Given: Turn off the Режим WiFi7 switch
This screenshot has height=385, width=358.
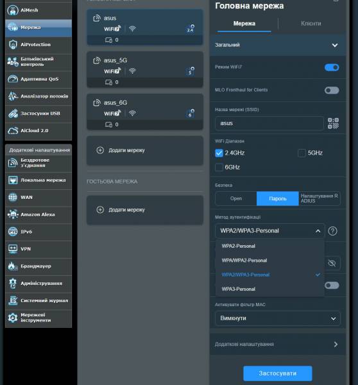Looking at the screenshot, I should tap(332, 67).
